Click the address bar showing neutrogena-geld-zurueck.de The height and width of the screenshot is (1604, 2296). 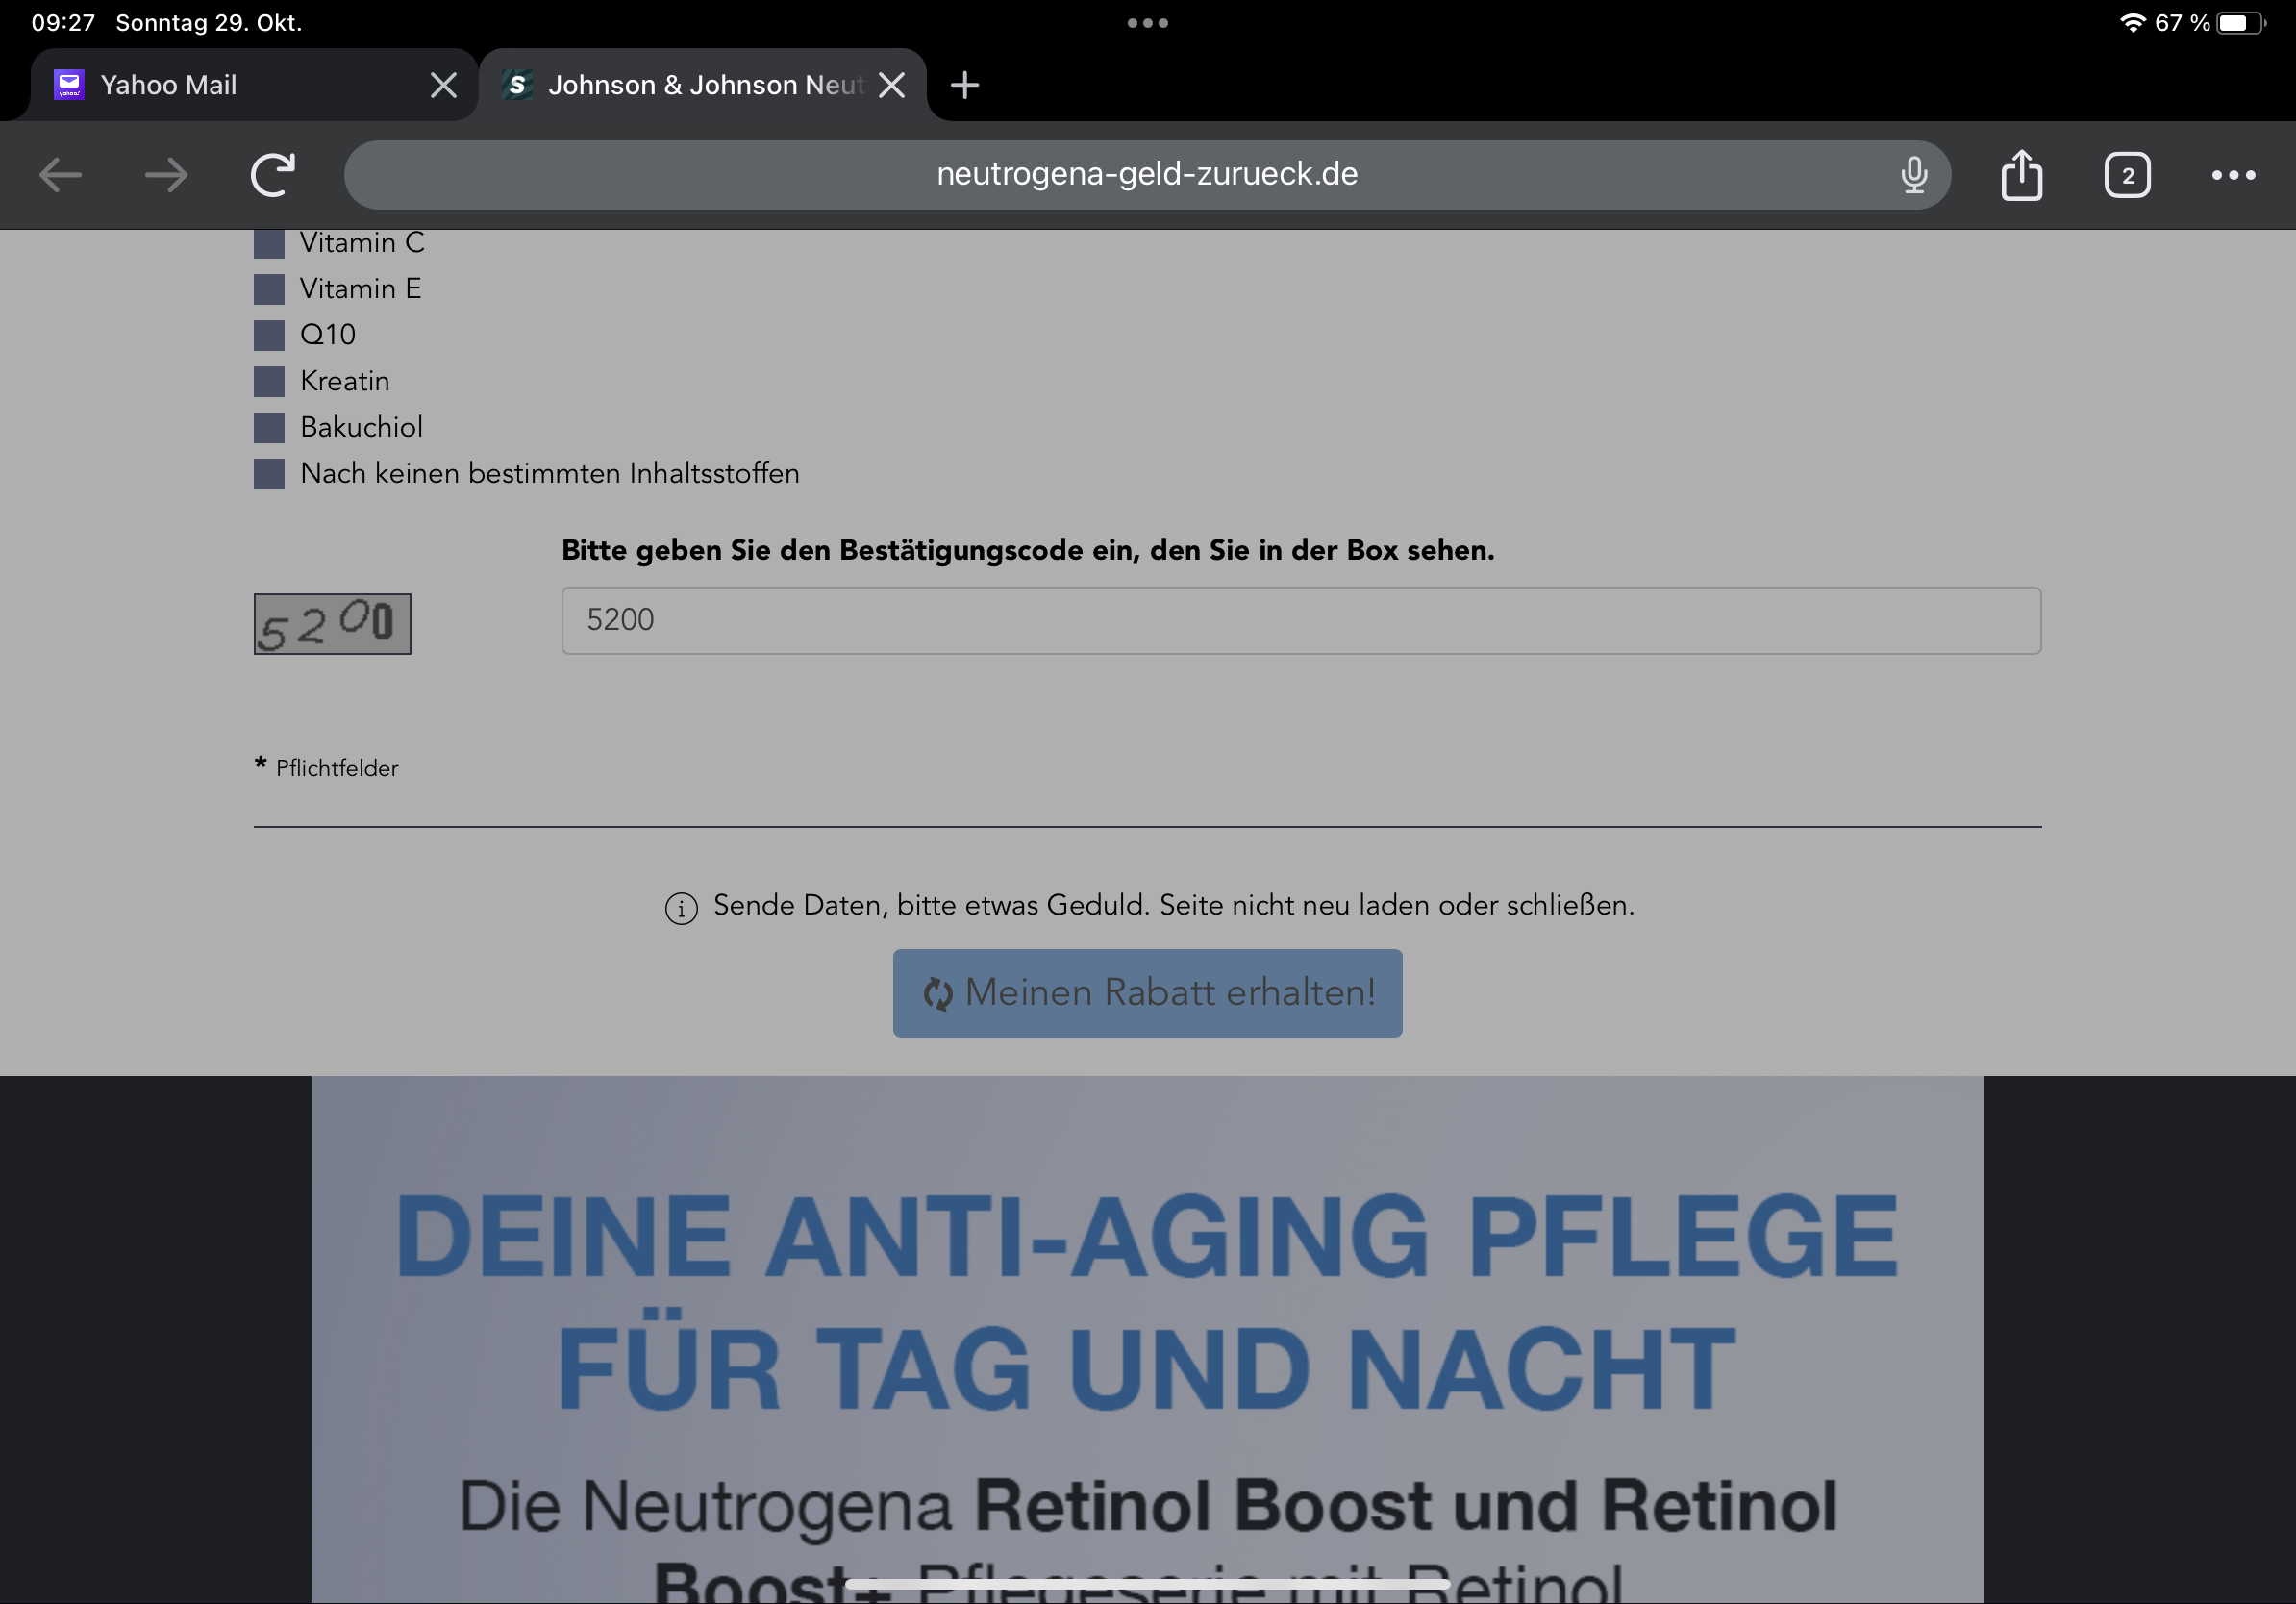click(x=1147, y=175)
